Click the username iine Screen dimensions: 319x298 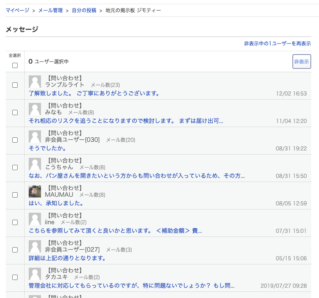(x=50, y=222)
